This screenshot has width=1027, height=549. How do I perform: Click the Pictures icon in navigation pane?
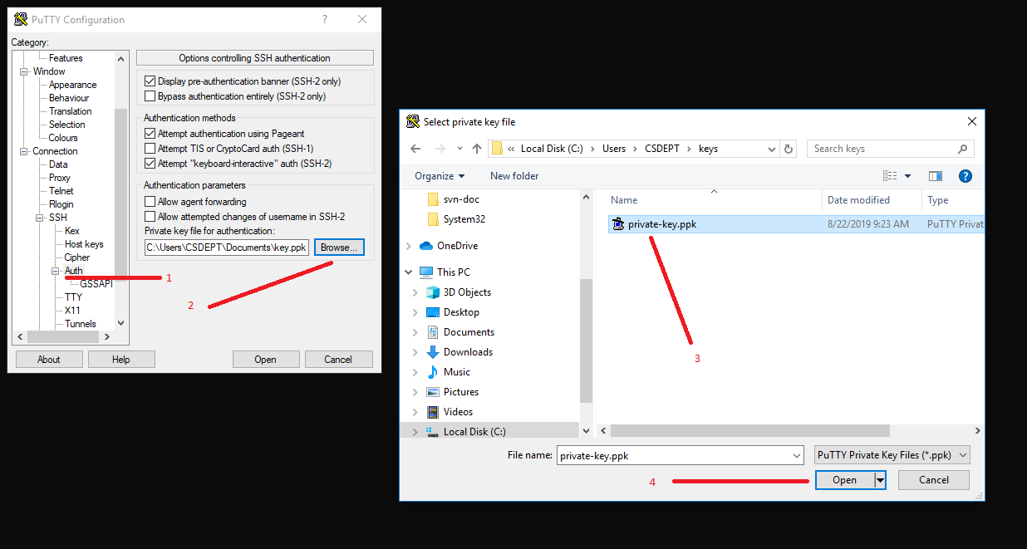click(432, 392)
